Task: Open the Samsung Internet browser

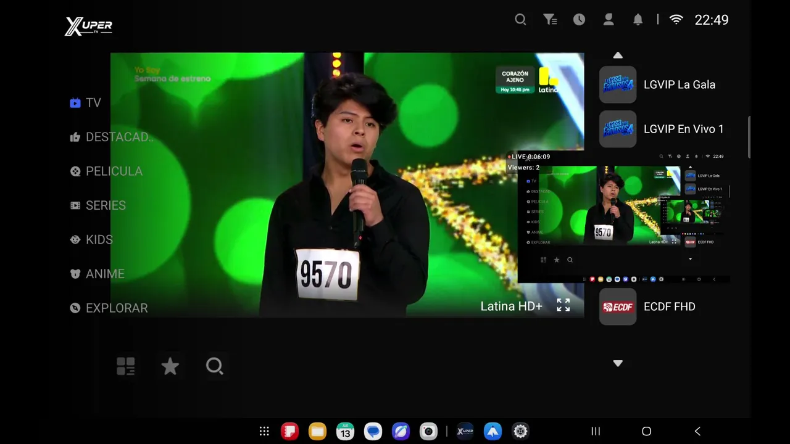Action: pyautogui.click(x=401, y=432)
